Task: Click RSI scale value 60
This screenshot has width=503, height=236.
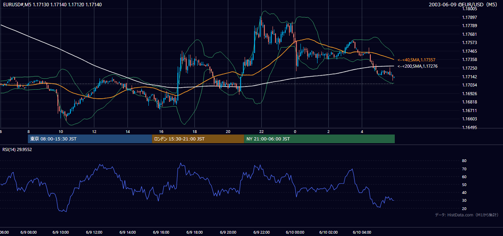Action: point(464,177)
